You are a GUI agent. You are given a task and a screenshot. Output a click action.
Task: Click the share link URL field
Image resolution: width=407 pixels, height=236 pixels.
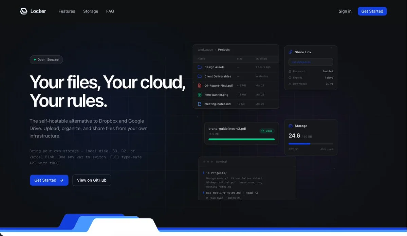[311, 62]
